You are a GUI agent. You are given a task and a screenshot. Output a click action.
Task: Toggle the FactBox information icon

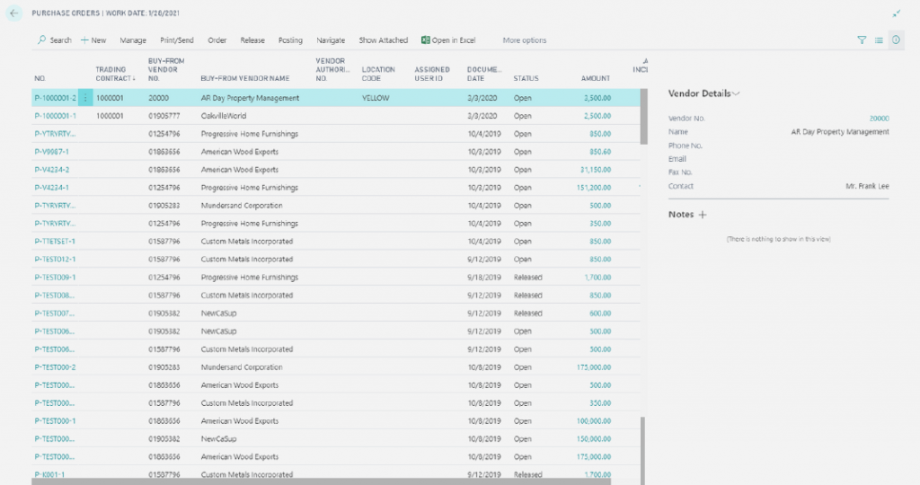(x=896, y=40)
